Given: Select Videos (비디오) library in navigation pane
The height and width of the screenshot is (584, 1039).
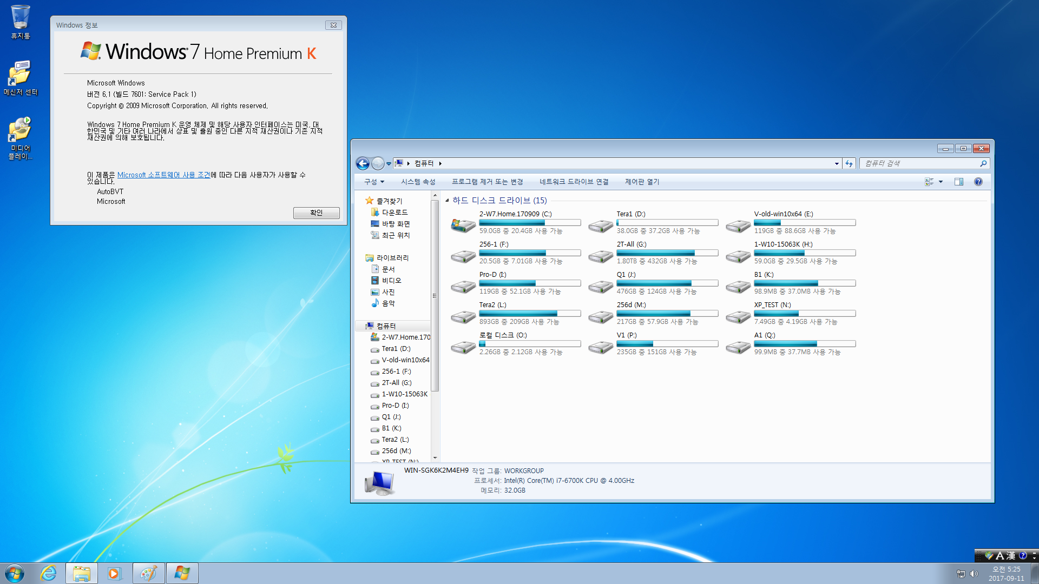Looking at the screenshot, I should (386, 281).
